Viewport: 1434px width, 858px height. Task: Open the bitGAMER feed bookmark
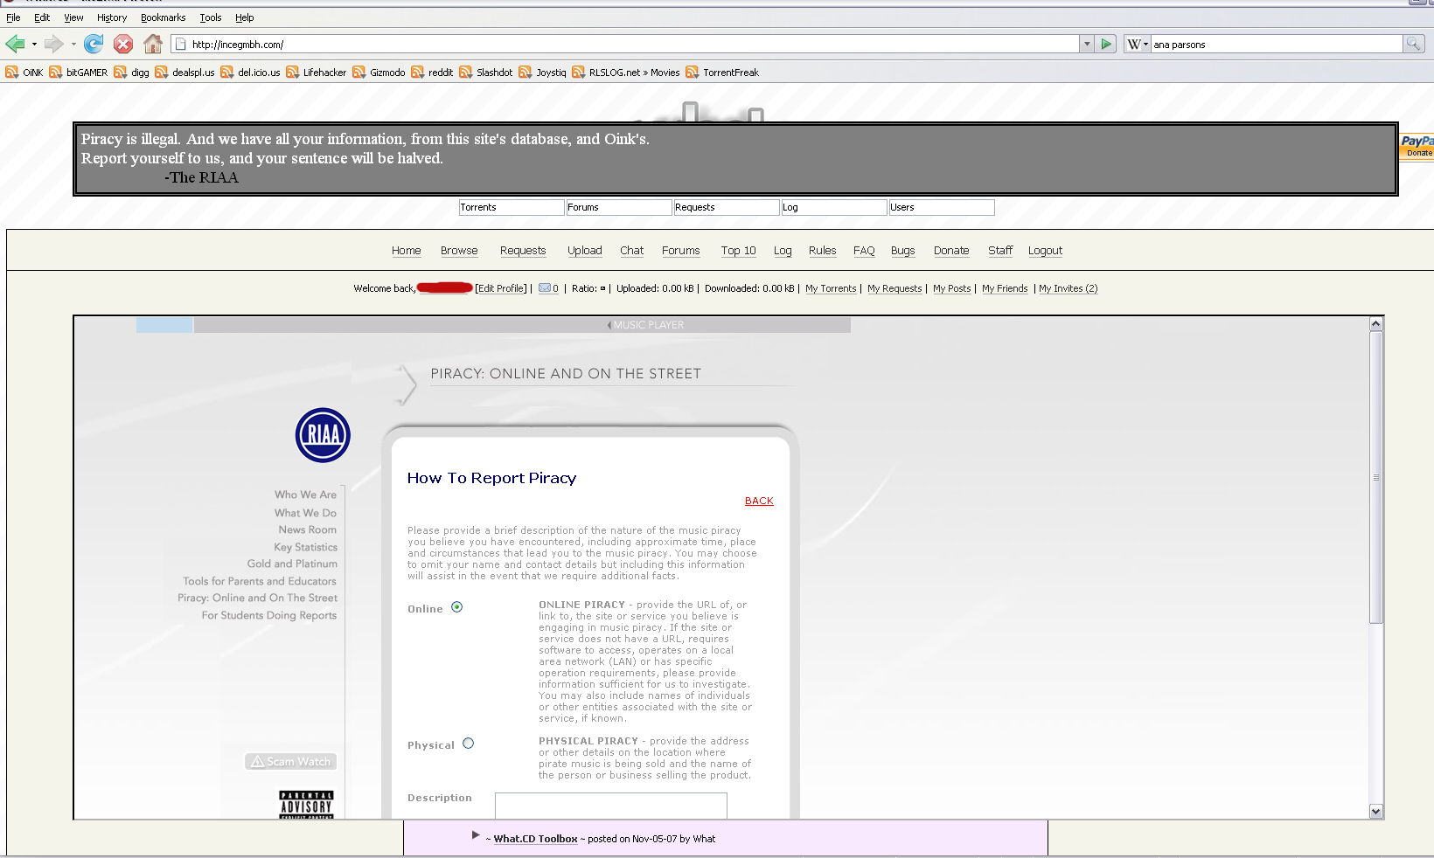coord(79,73)
